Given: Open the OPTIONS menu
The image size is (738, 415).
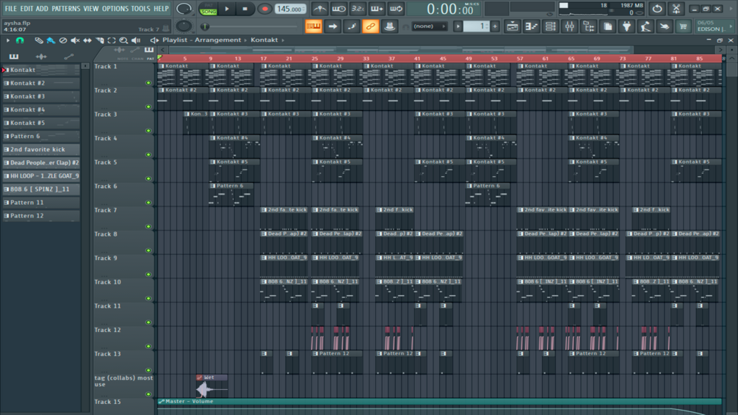Looking at the screenshot, I should pos(115,9).
